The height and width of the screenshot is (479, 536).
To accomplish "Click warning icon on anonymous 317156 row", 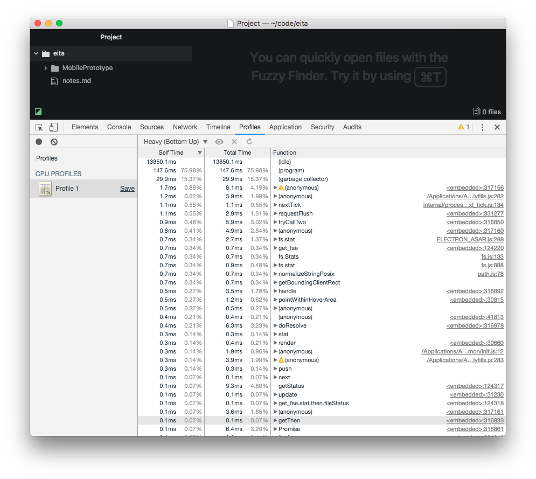I will point(281,188).
